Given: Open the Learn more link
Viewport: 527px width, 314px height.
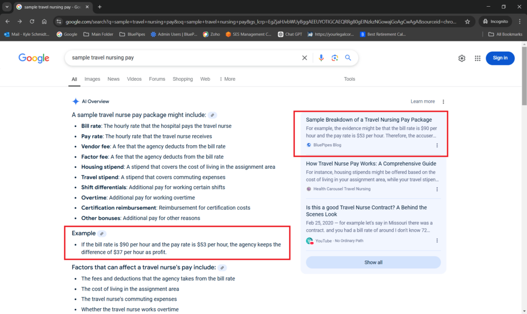Looking at the screenshot, I should coord(423,101).
